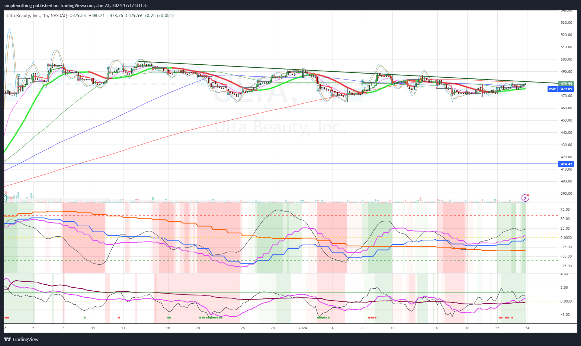Click the low value L478.75
The width and height of the screenshot is (581, 346).
tap(115, 16)
